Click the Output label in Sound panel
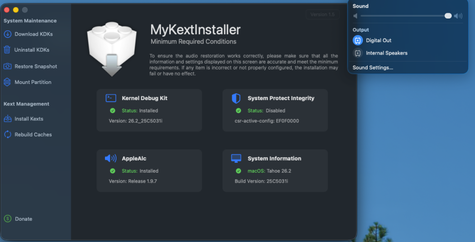The height and width of the screenshot is (242, 475). click(x=361, y=29)
